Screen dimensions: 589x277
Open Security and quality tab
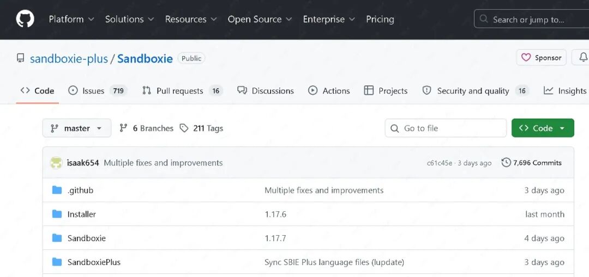pyautogui.click(x=476, y=91)
